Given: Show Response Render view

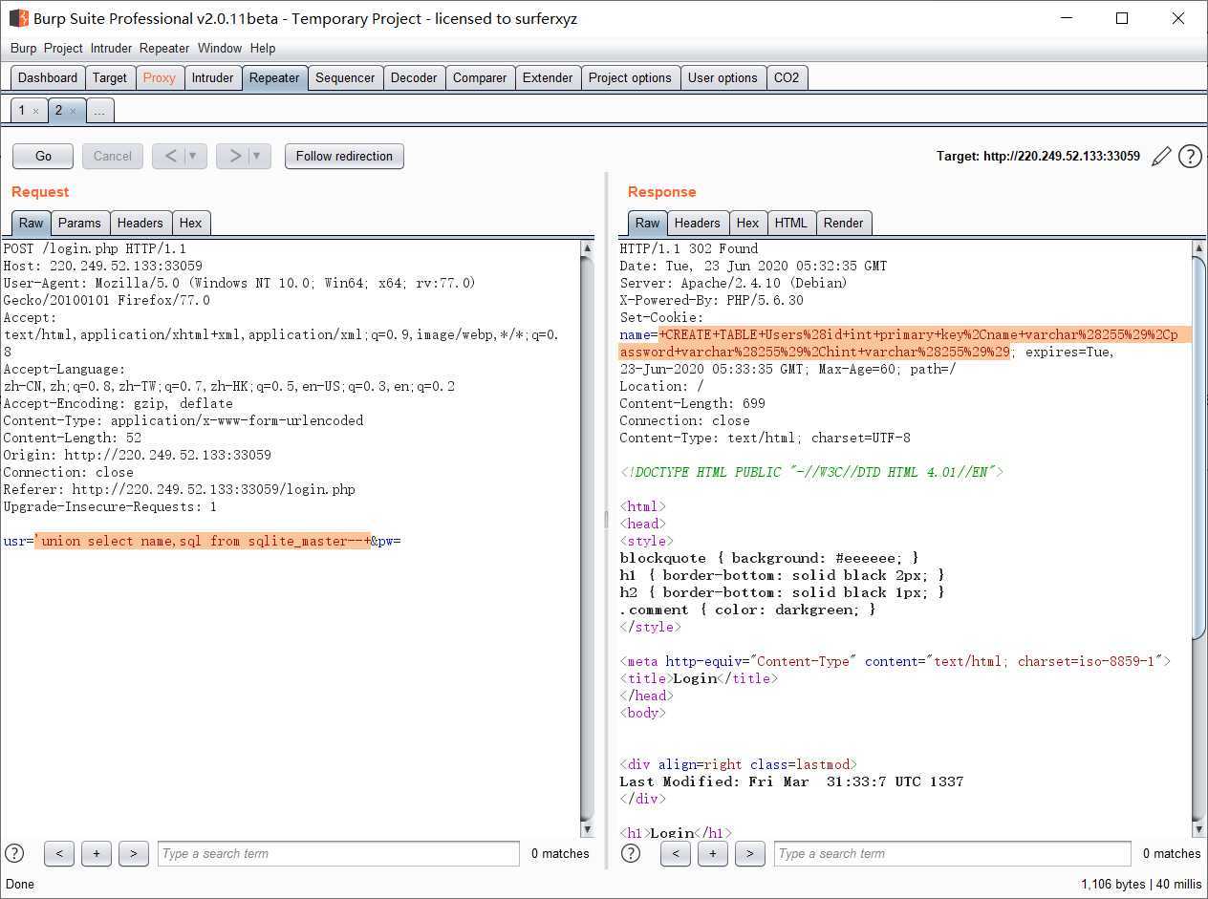Looking at the screenshot, I should click(x=844, y=223).
